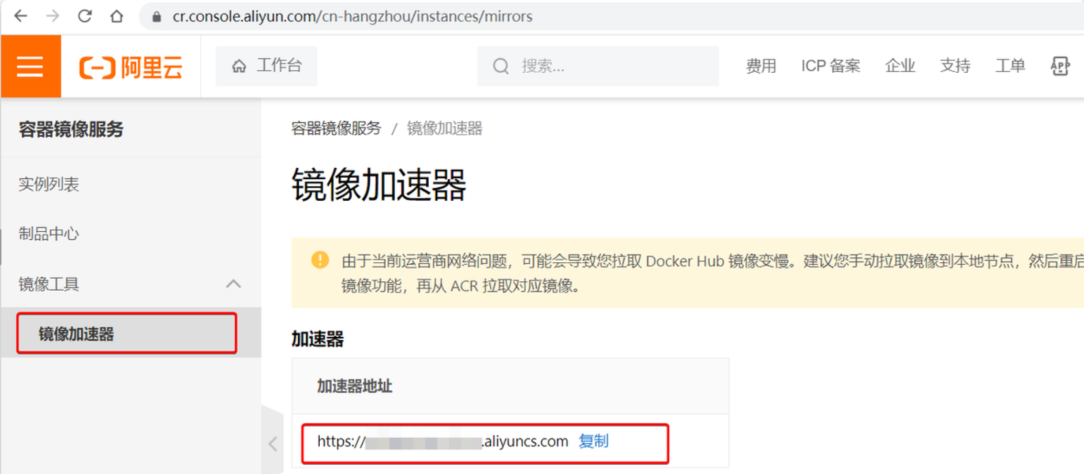Image resolution: width=1084 pixels, height=474 pixels.
Task: Open the browser home page icon
Action: (x=117, y=16)
